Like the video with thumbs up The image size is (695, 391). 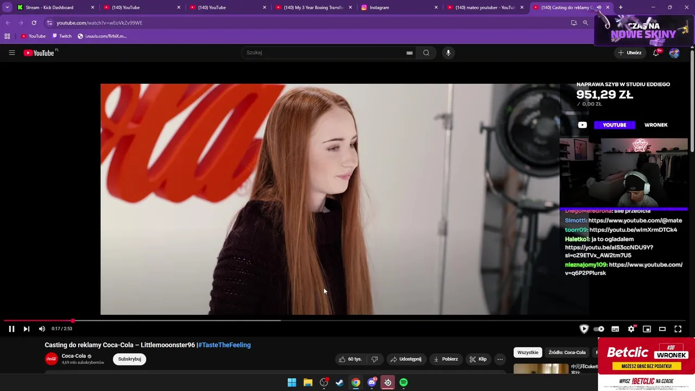click(350, 359)
